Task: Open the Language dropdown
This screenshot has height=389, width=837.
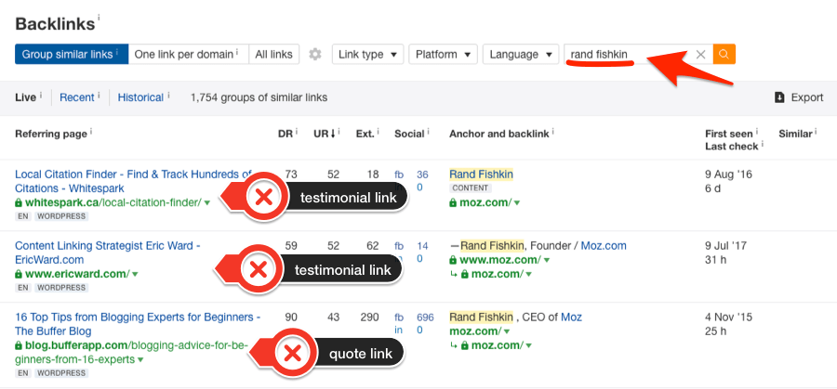Action: tap(521, 55)
